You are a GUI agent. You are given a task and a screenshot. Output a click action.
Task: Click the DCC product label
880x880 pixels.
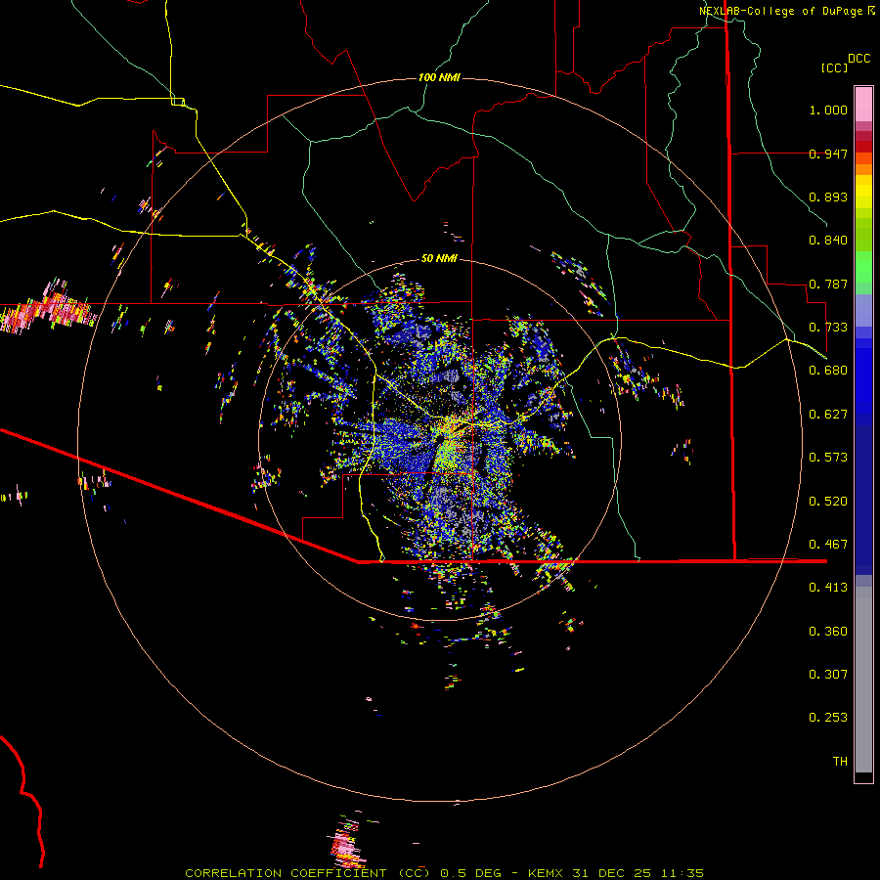click(858, 59)
